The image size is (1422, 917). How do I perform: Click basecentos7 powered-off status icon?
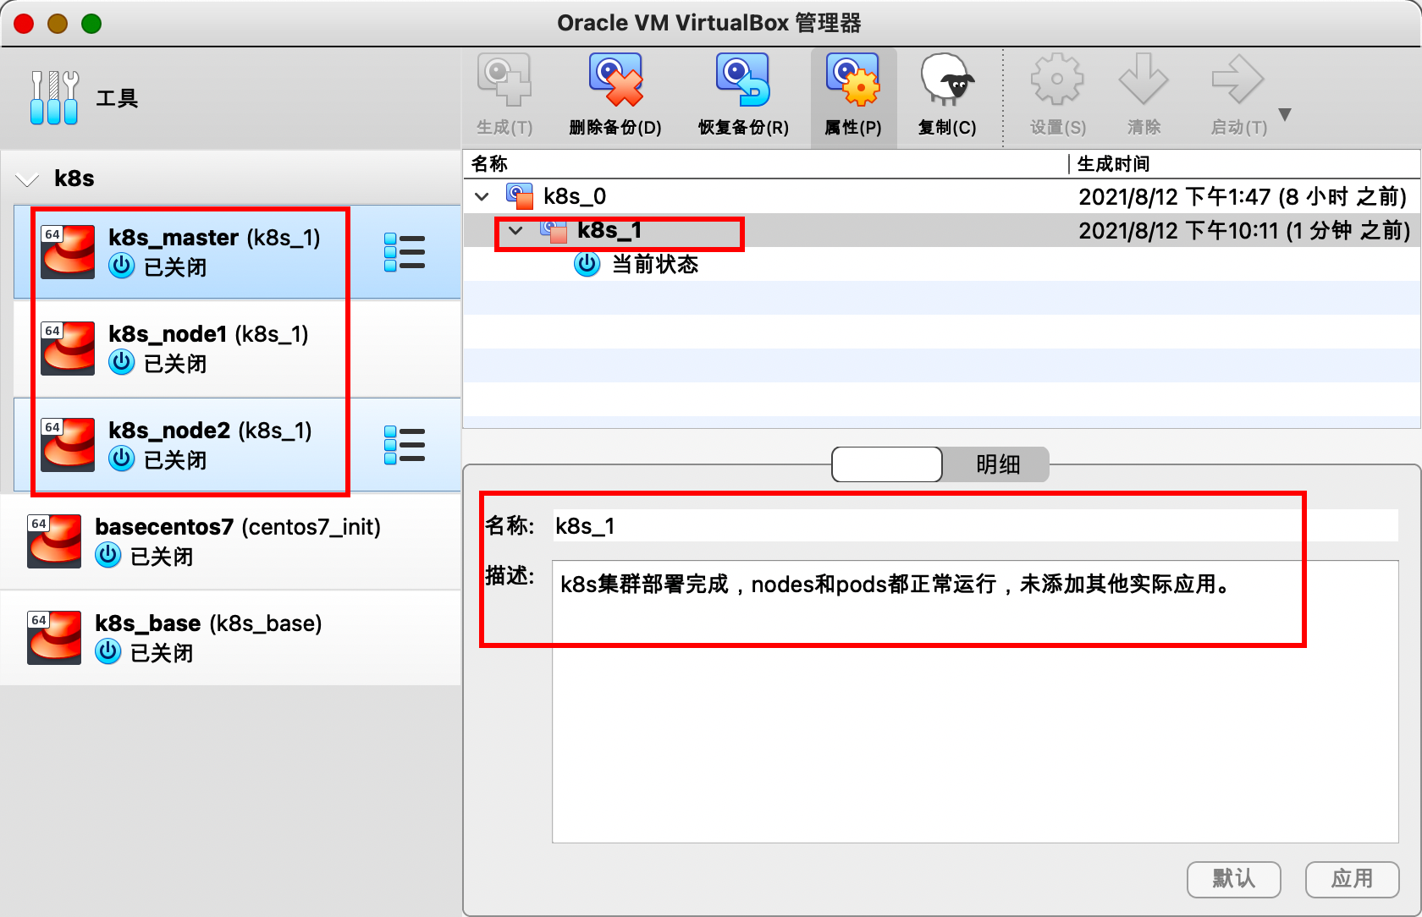point(108,555)
